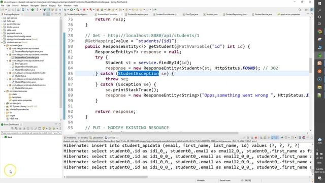The height and width of the screenshot is (183, 325).
Task: Toggle Link with Editor in Package Explorer
Action: tap(48, 14)
